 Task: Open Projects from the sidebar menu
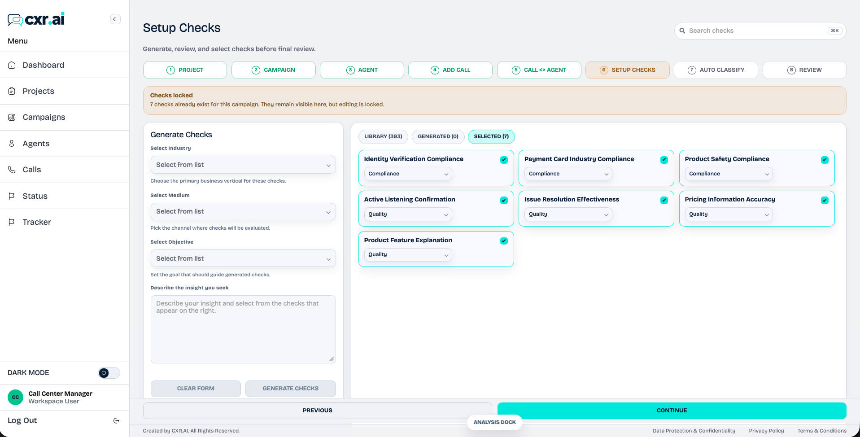(65, 91)
